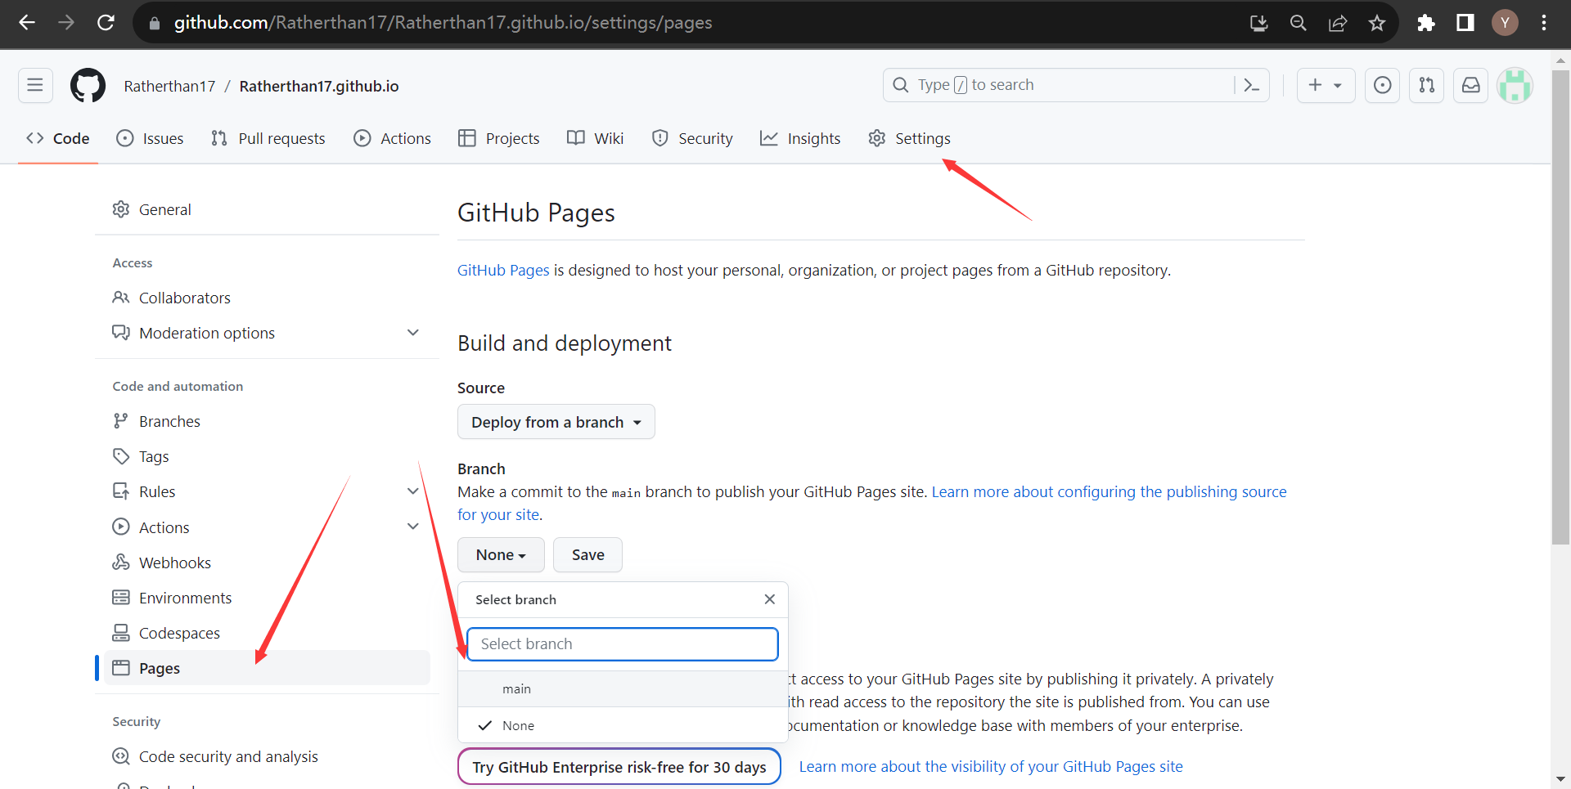Open the user avatar menu
This screenshot has width=1571, height=789.
(x=1515, y=85)
